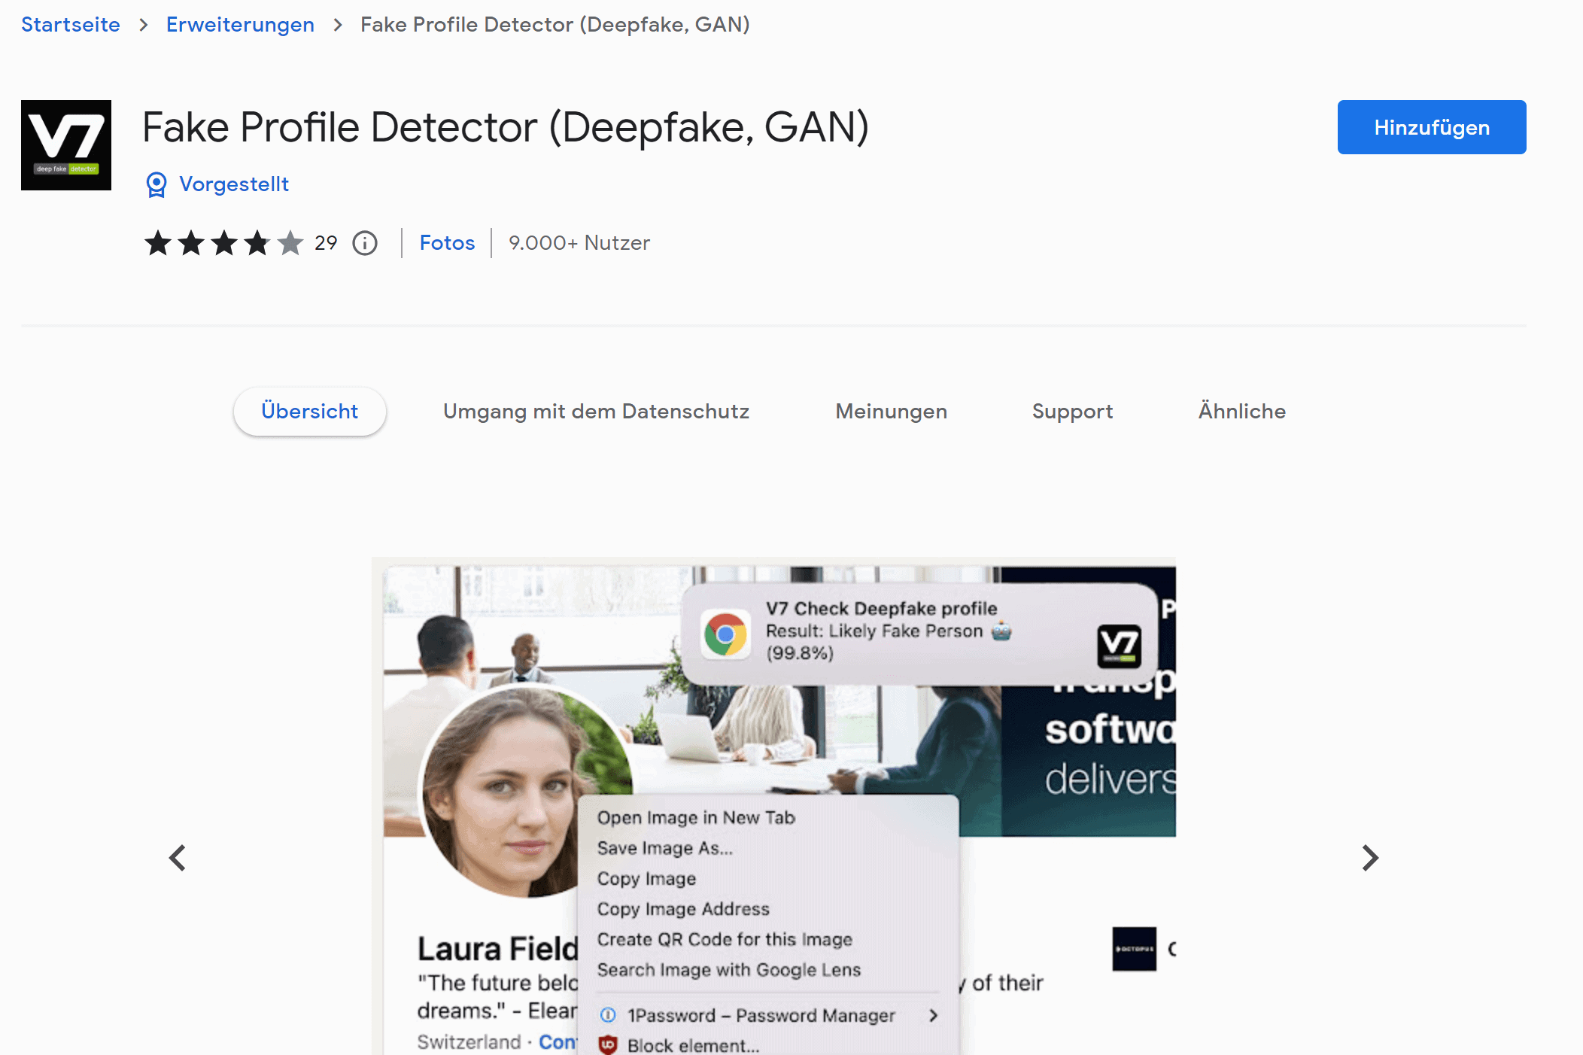Open the rating info icon
The height and width of the screenshot is (1055, 1583).
(x=365, y=243)
